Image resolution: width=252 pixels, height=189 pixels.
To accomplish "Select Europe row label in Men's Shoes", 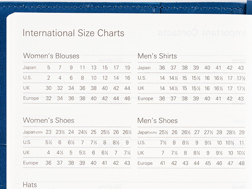I will coord(145,163).
